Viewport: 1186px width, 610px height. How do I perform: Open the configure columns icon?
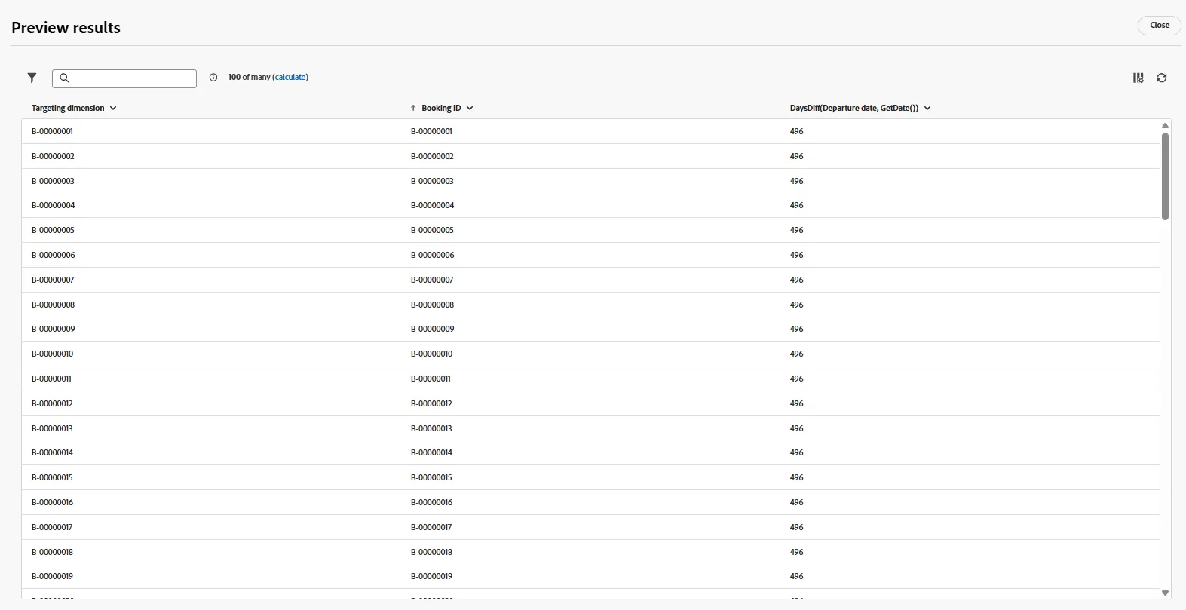(1138, 78)
